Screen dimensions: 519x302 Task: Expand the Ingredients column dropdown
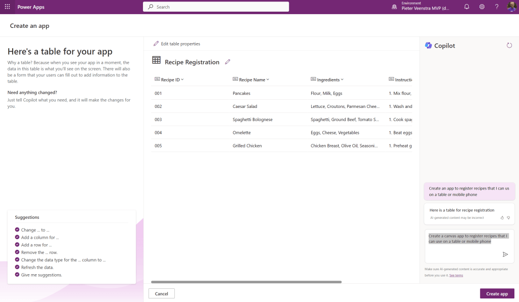click(342, 80)
